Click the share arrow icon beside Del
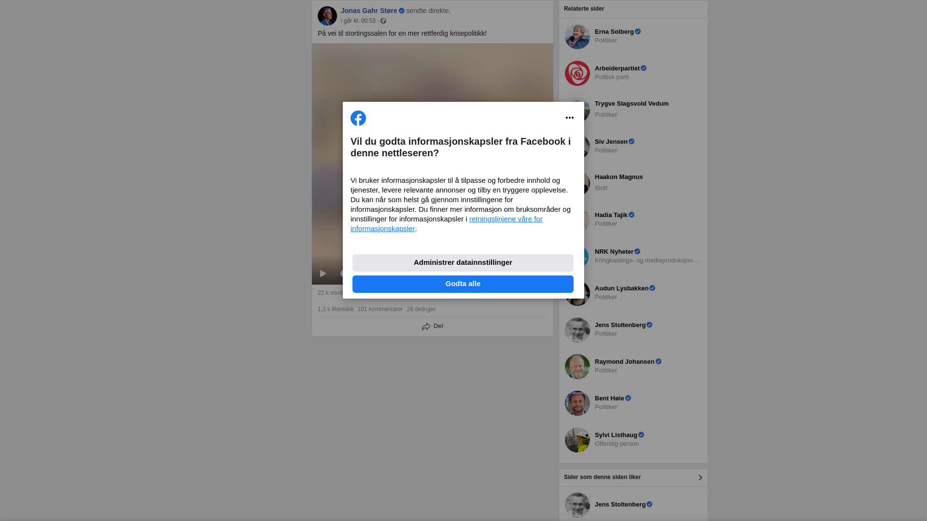The image size is (927, 521). (x=426, y=327)
